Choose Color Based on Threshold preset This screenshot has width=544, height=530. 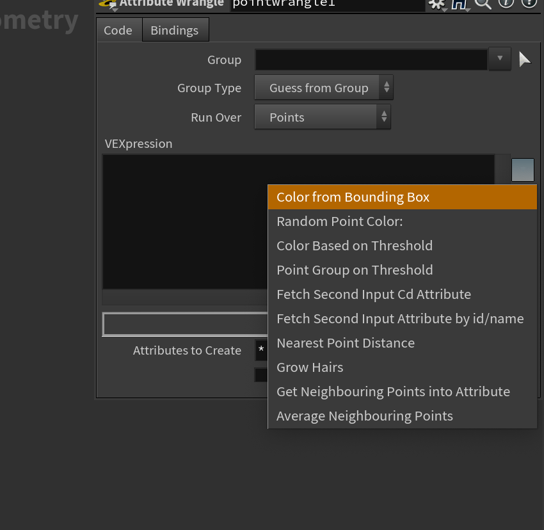[403, 246]
